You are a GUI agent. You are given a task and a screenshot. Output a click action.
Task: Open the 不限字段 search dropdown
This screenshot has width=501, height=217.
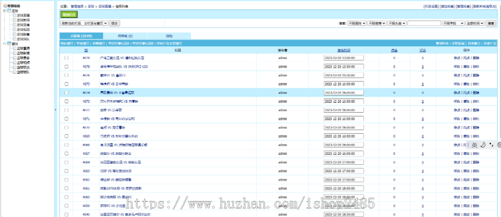(453, 23)
